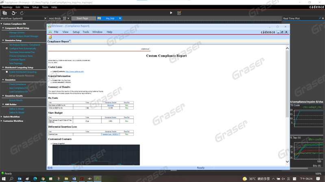Expand Customize Workflow section
Image resolution: width=325 pixels, height=182 pixels.
coord(2,121)
